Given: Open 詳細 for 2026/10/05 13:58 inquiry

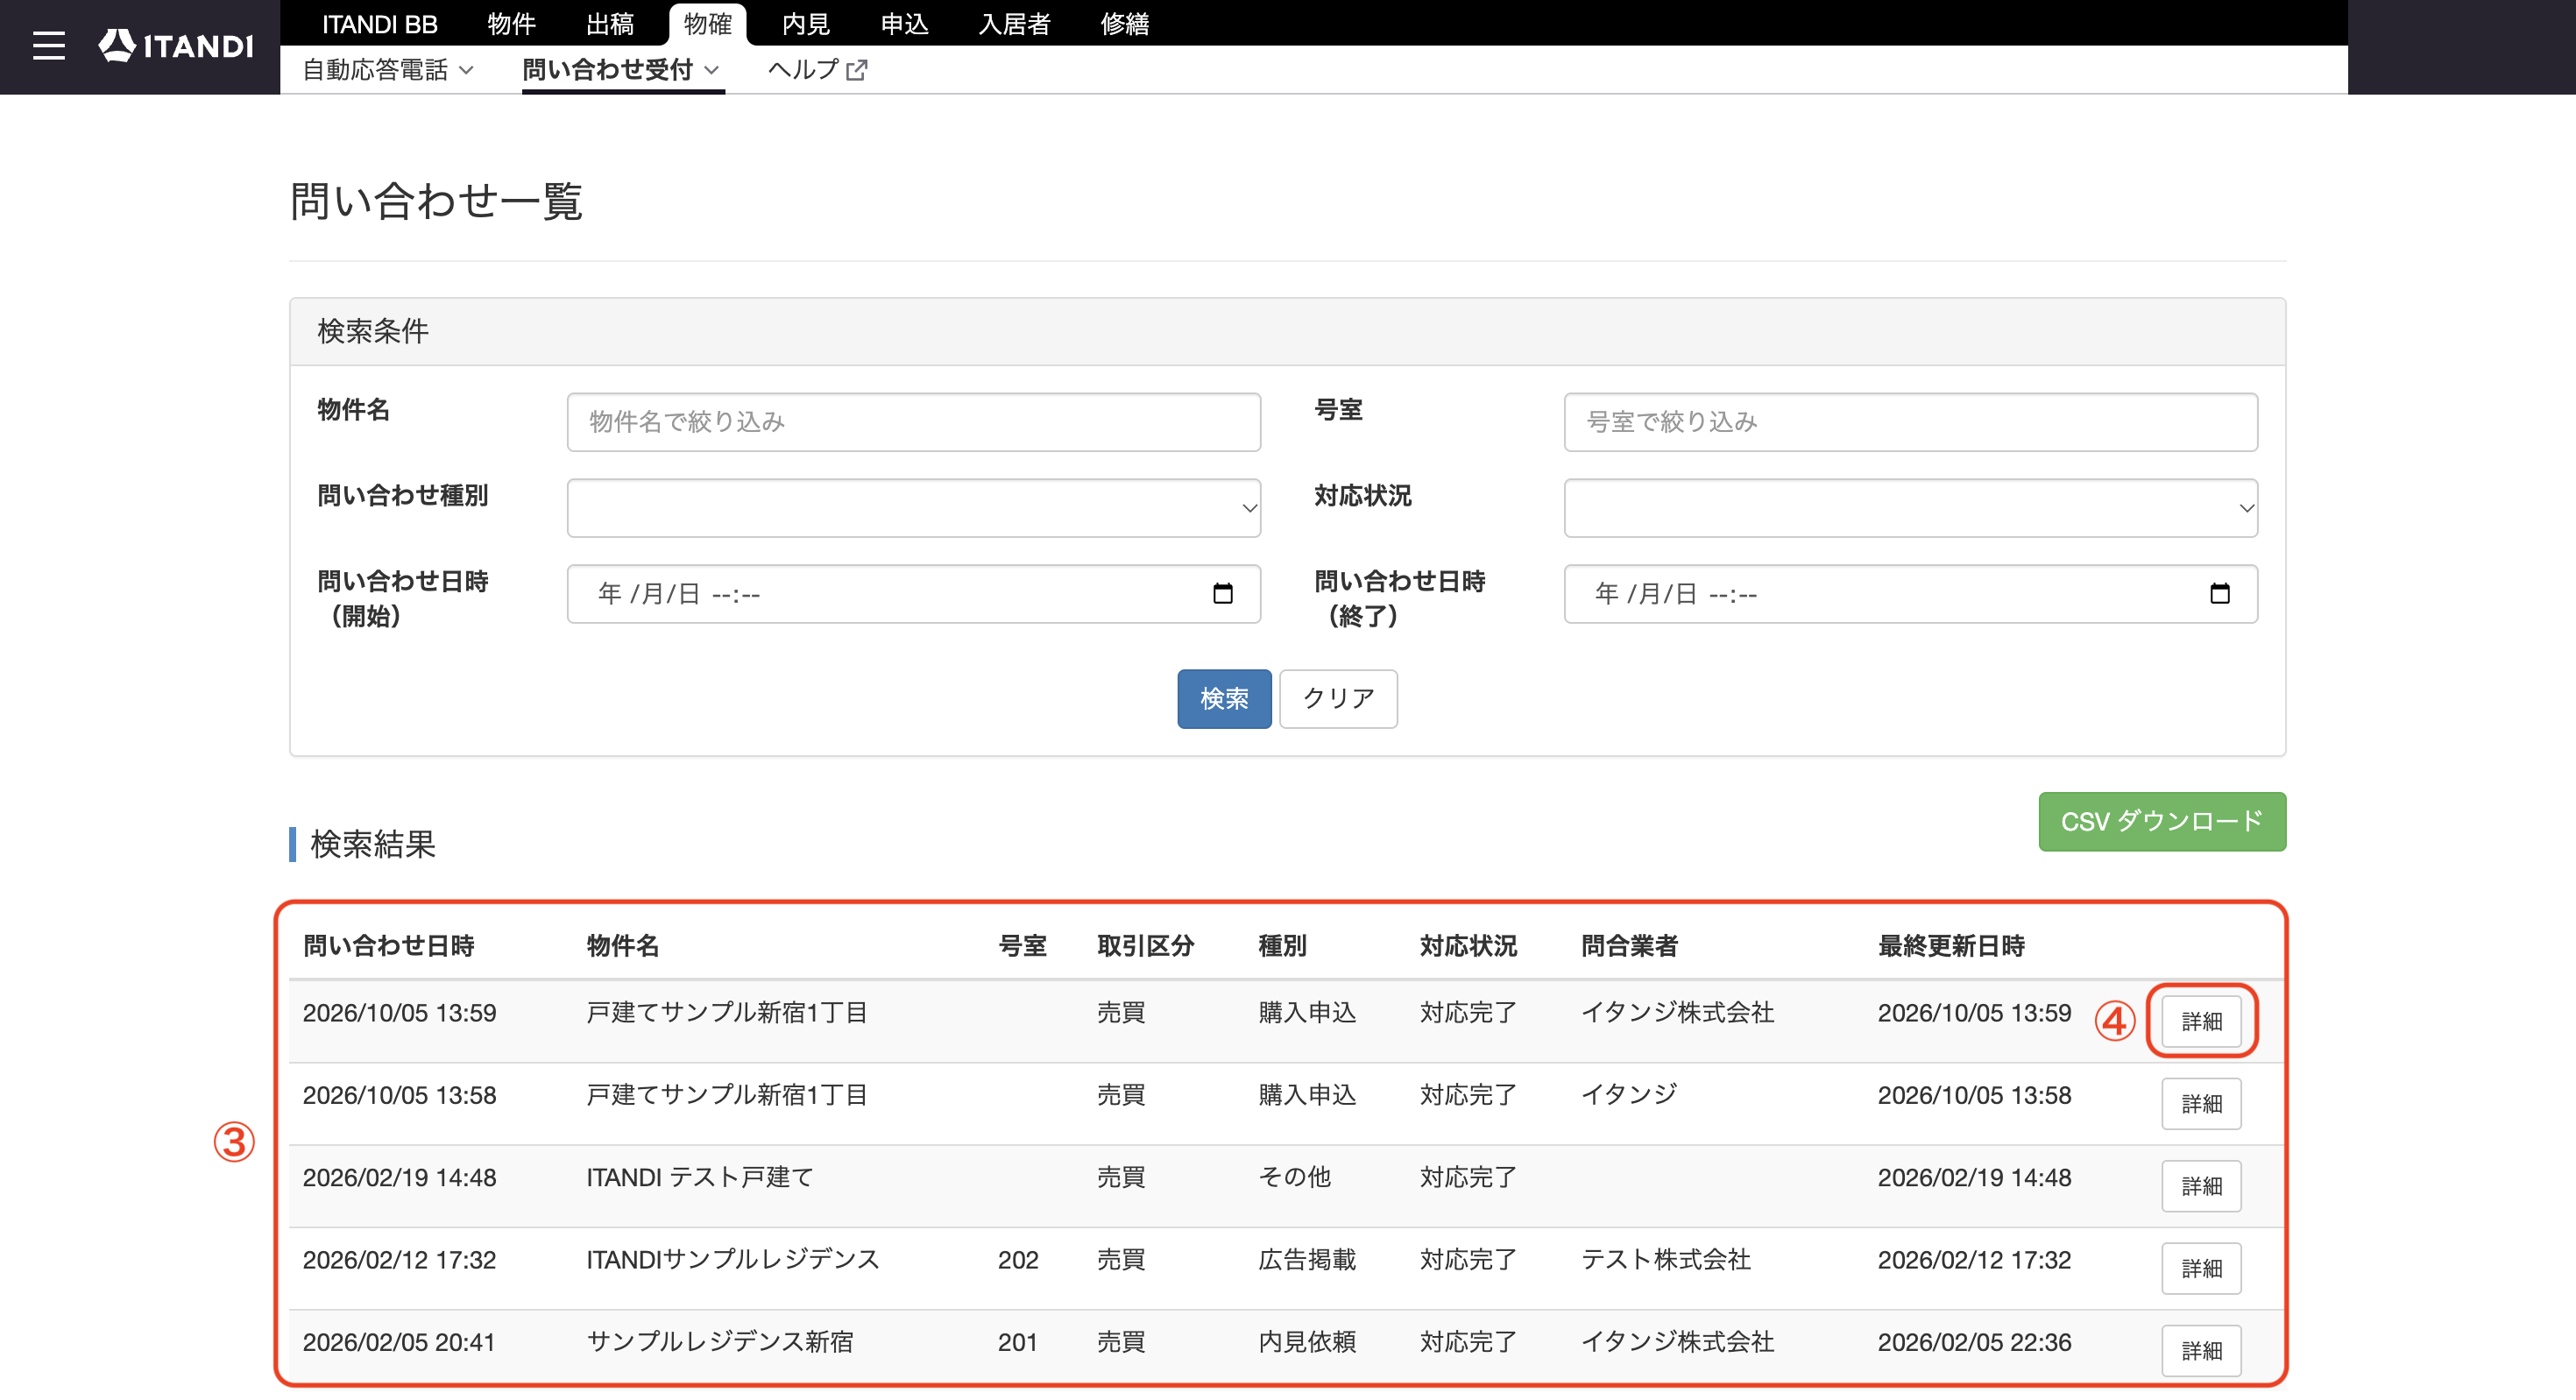Looking at the screenshot, I should pyautogui.click(x=2201, y=1104).
